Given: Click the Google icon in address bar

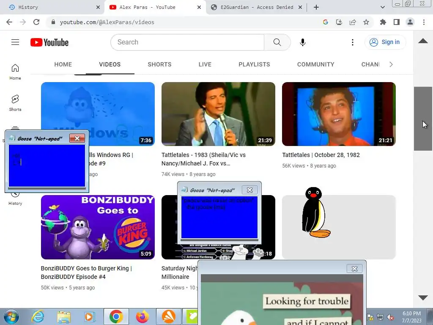Looking at the screenshot, I should pos(326,22).
